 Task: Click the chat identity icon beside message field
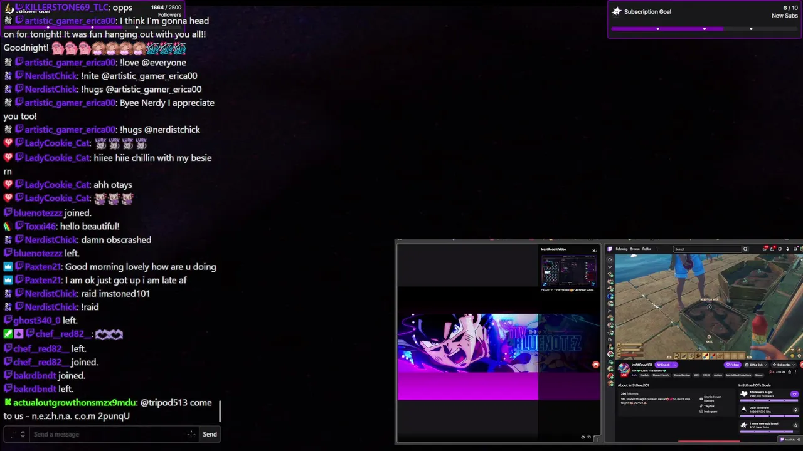coord(13,434)
